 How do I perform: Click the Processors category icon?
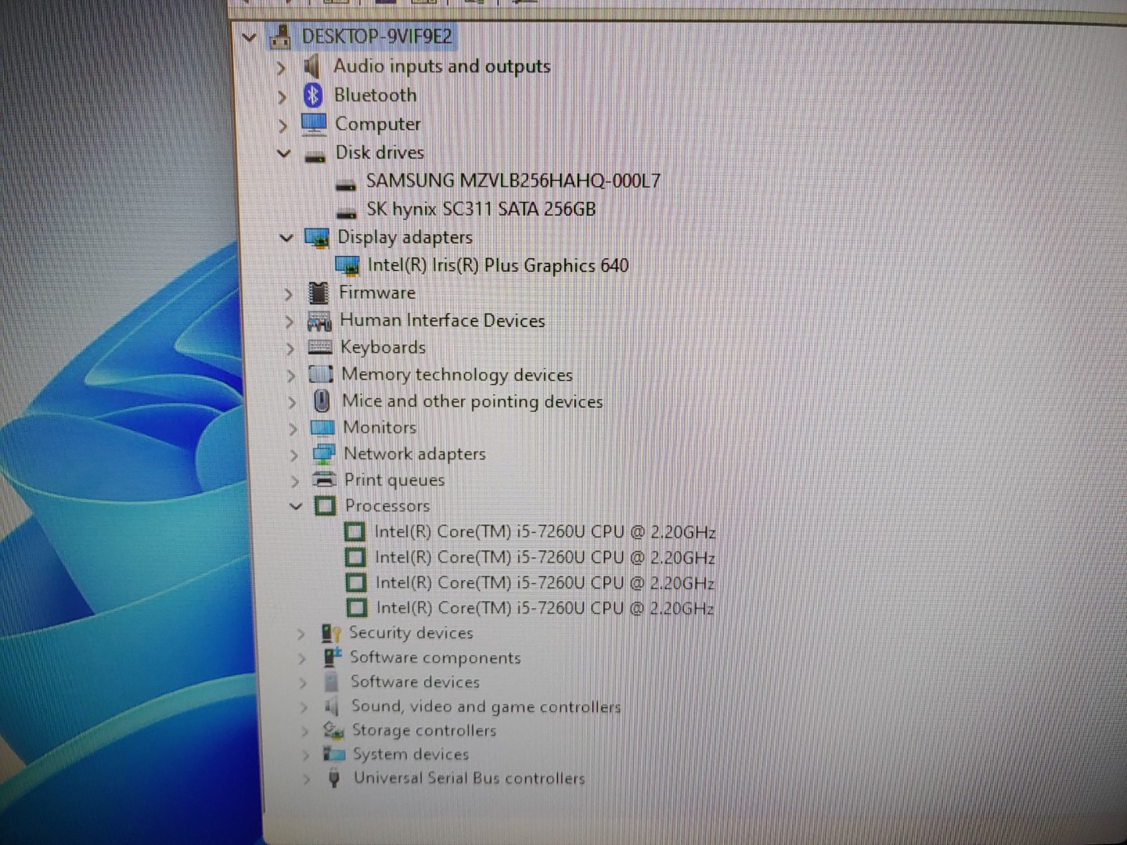(325, 506)
